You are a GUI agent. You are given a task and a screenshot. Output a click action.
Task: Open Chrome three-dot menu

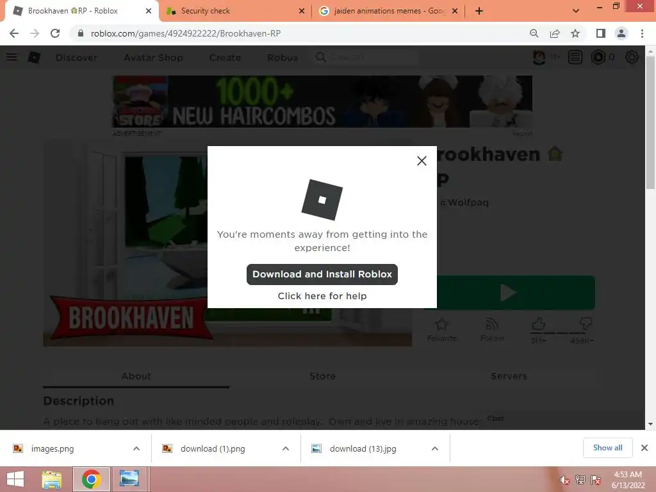click(642, 33)
